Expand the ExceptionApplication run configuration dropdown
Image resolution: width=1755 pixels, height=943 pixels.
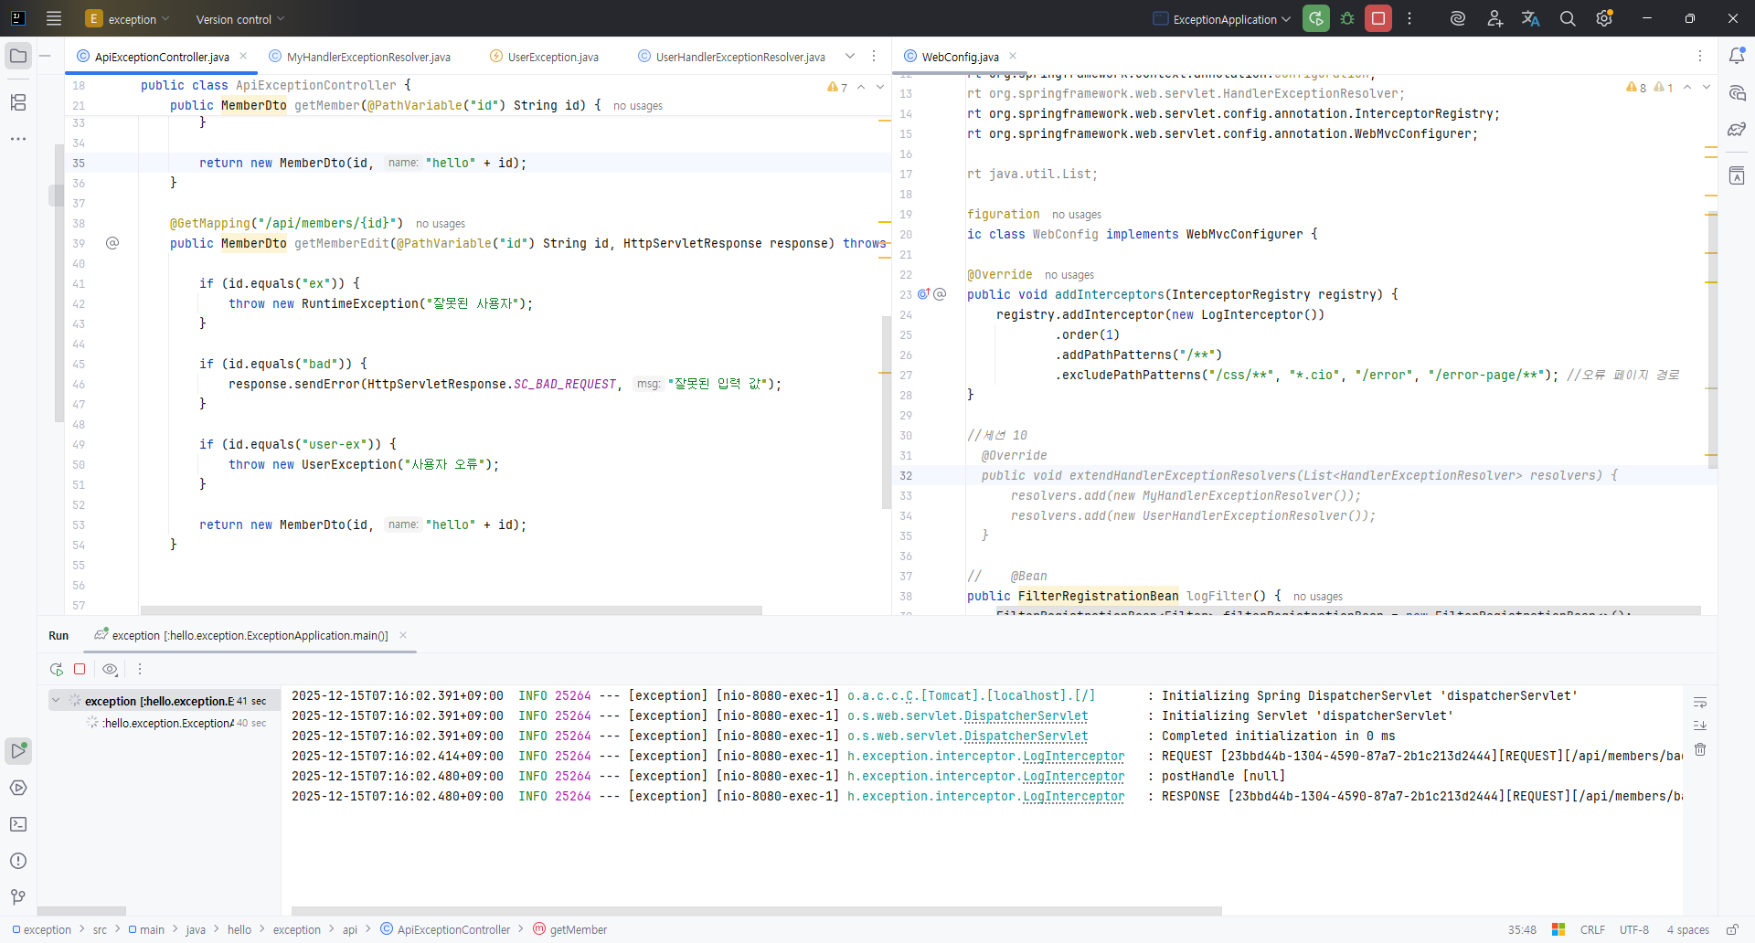[x=1224, y=19]
